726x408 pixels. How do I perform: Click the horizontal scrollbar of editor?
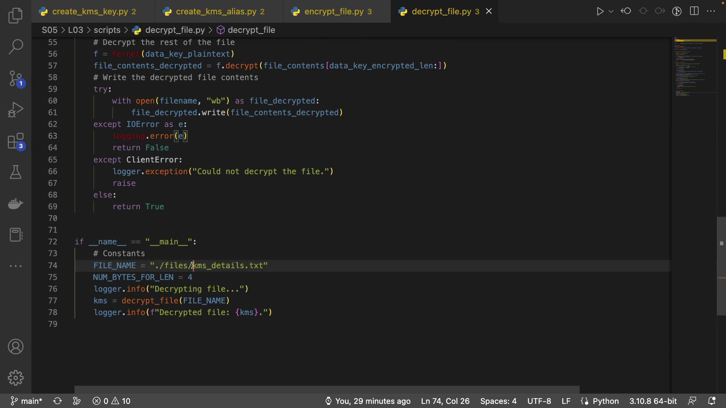(x=327, y=389)
